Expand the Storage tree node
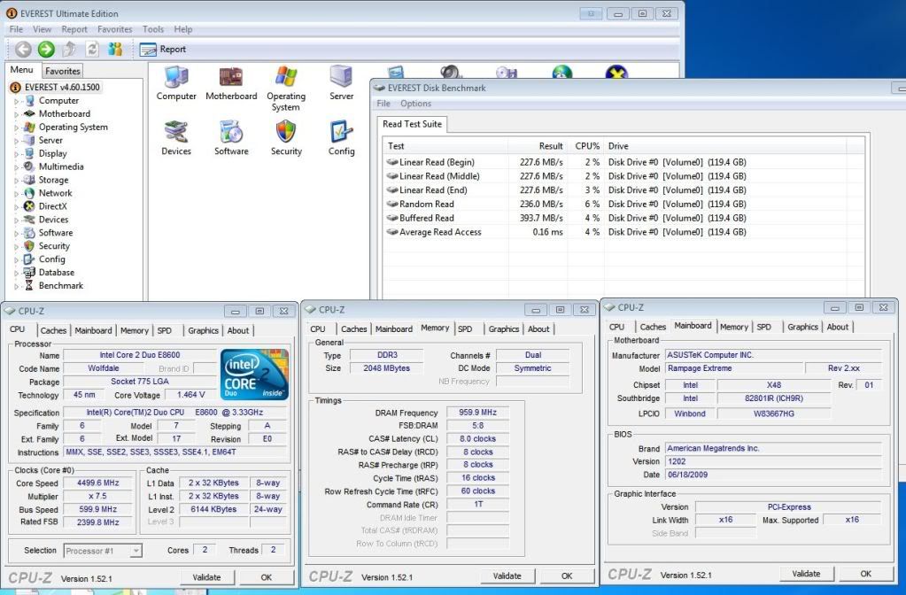Screen dimensions: 906x595 (x=16, y=181)
